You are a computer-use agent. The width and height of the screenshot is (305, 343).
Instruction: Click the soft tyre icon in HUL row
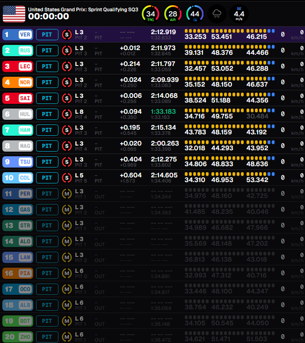pyautogui.click(x=67, y=114)
